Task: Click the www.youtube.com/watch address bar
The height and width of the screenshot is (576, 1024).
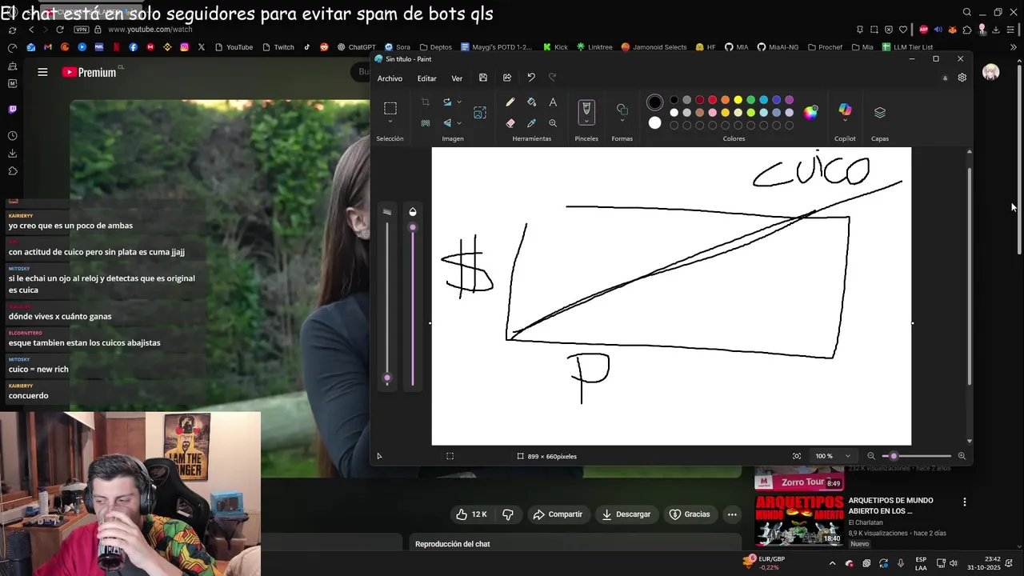Action: point(150,30)
